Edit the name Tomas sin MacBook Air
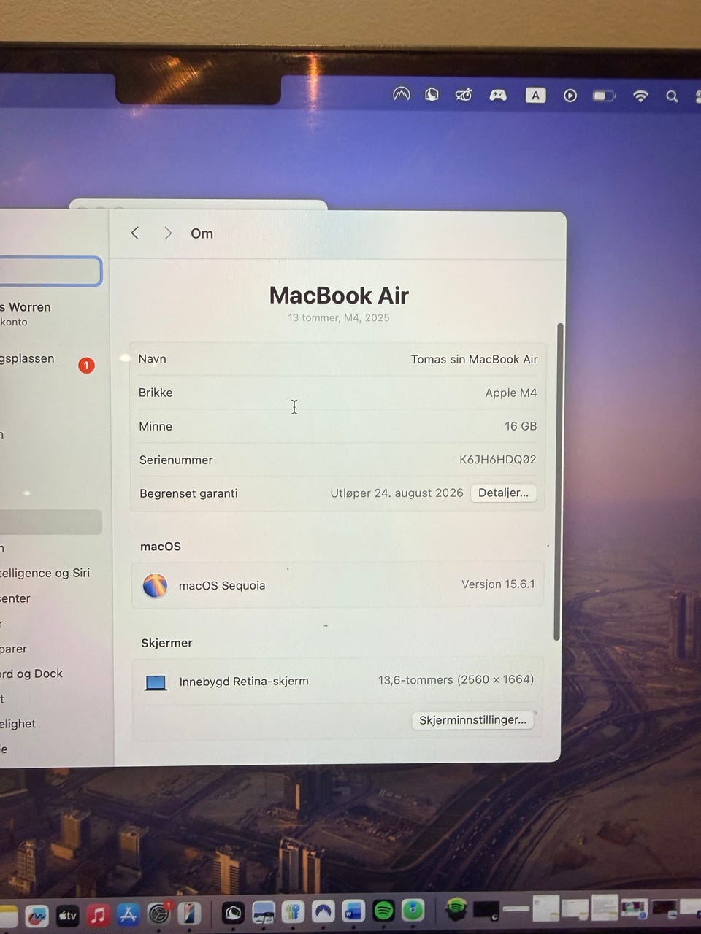The image size is (701, 934). click(x=474, y=359)
